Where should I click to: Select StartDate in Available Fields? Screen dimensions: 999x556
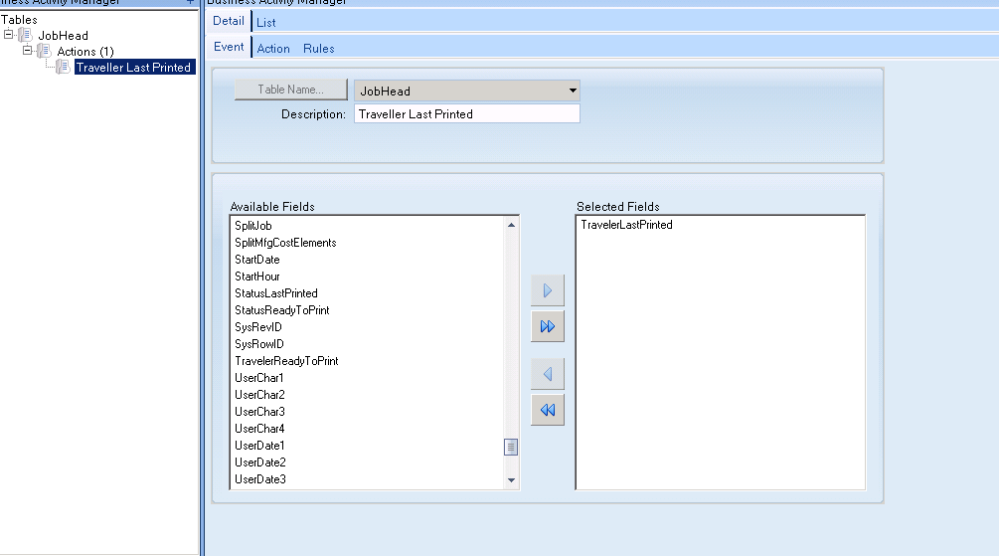click(x=256, y=260)
